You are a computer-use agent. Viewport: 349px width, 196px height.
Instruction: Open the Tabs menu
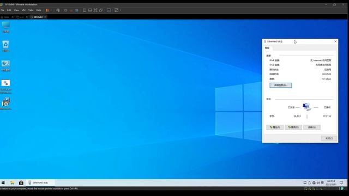coord(31,10)
